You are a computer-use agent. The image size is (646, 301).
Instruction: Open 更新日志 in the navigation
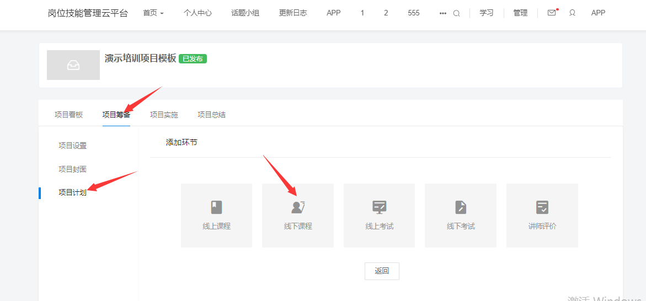[x=293, y=13]
